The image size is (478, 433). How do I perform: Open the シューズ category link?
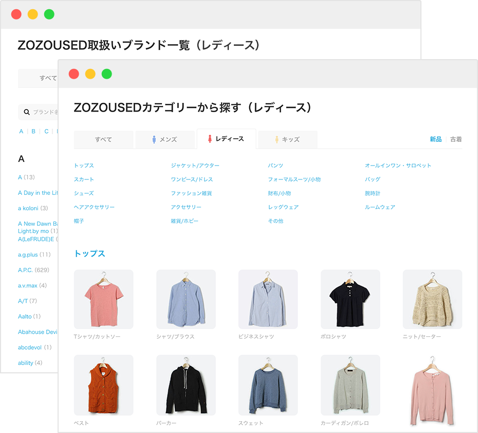(x=84, y=193)
